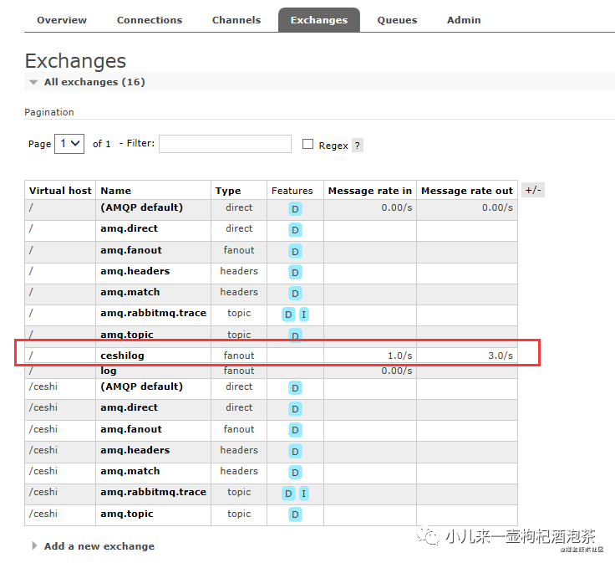
Task: Open amq.topic exchange in / vhost
Action: coord(127,335)
